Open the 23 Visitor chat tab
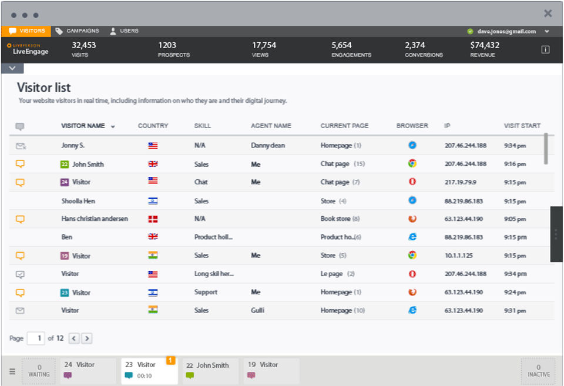 pos(149,371)
